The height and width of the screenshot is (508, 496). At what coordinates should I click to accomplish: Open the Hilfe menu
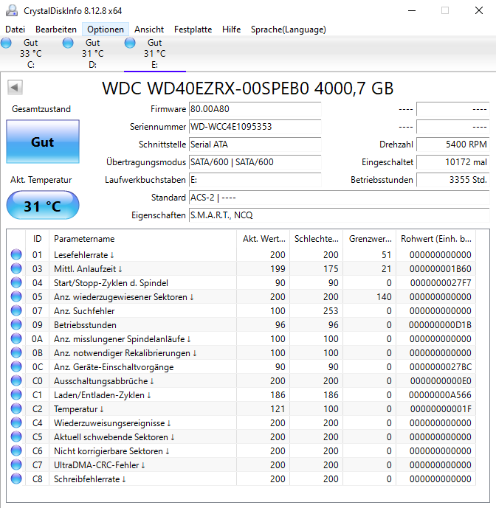231,29
